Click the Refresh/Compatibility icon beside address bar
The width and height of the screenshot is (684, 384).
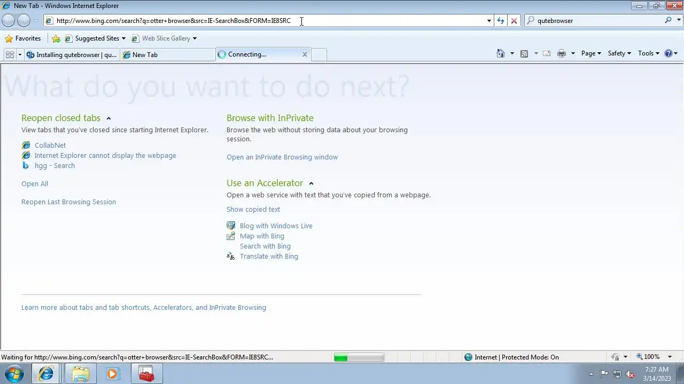500,20
